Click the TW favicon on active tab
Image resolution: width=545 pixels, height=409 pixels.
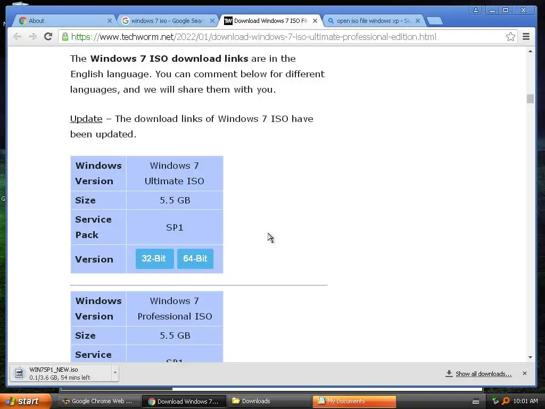pyautogui.click(x=228, y=21)
